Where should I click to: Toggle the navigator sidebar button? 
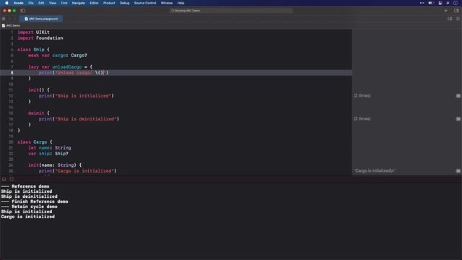pyautogui.click(x=22, y=11)
